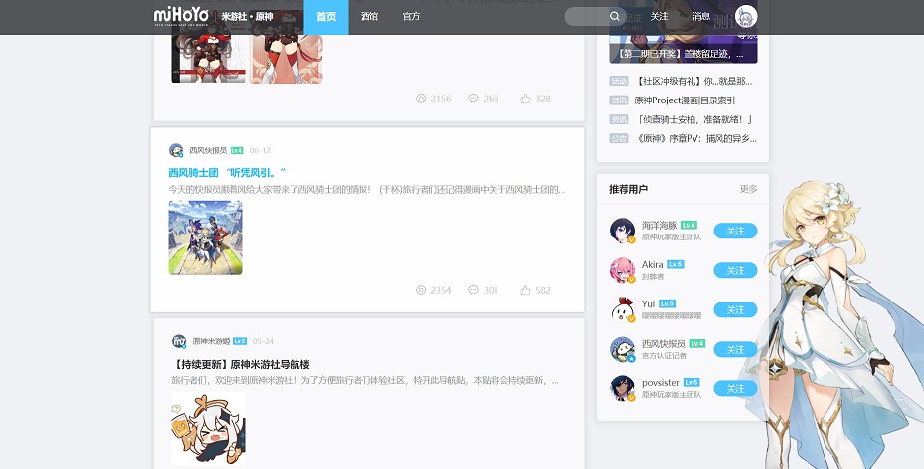Screen dimensions: 924x469
Task: Open the 西风骑士团 post excerpt text
Action: click(366, 190)
